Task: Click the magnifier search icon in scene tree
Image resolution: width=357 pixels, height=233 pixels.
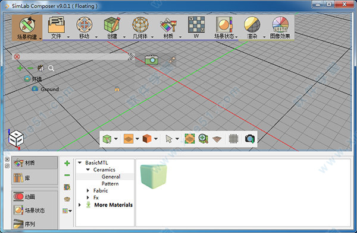Action: 51,68
